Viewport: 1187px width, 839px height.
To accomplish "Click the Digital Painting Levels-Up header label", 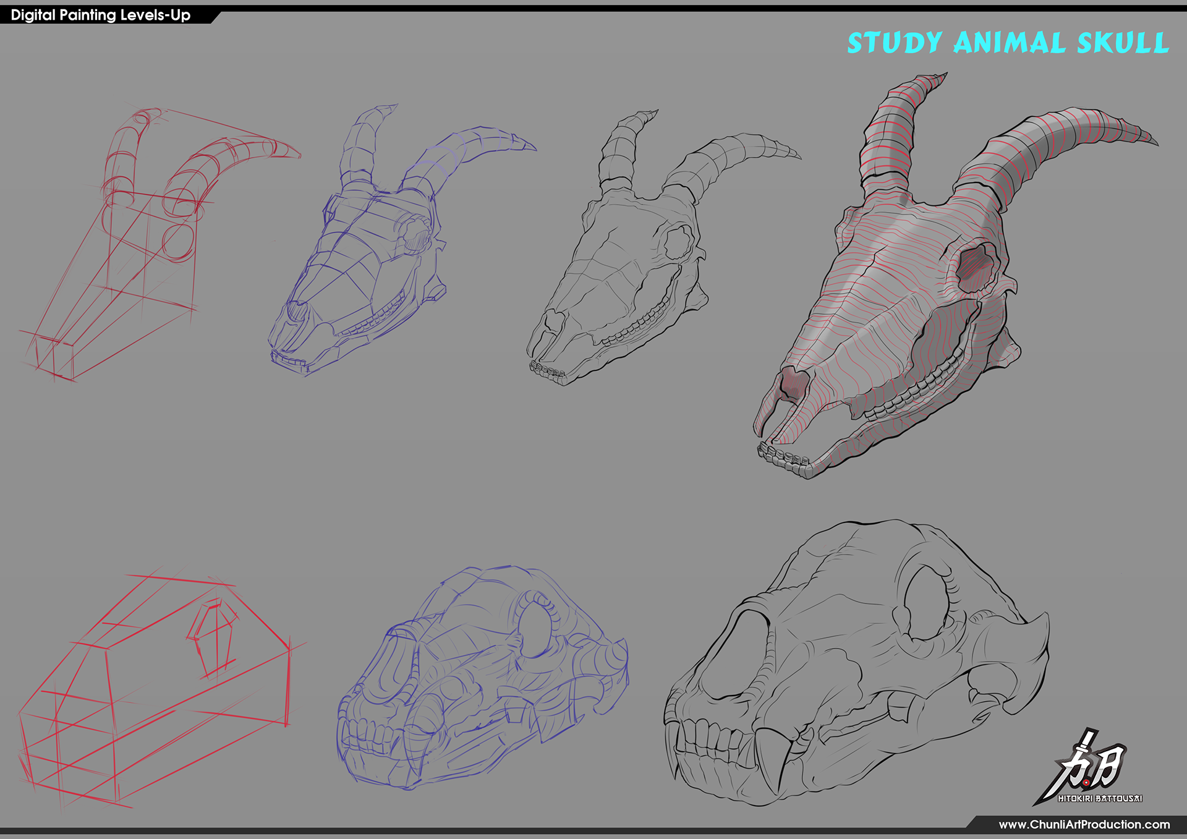I will click(101, 15).
